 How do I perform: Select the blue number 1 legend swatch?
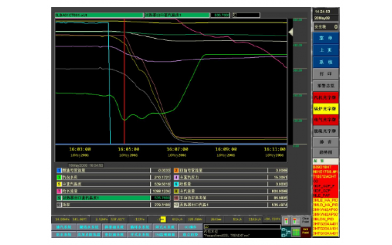[59, 170]
